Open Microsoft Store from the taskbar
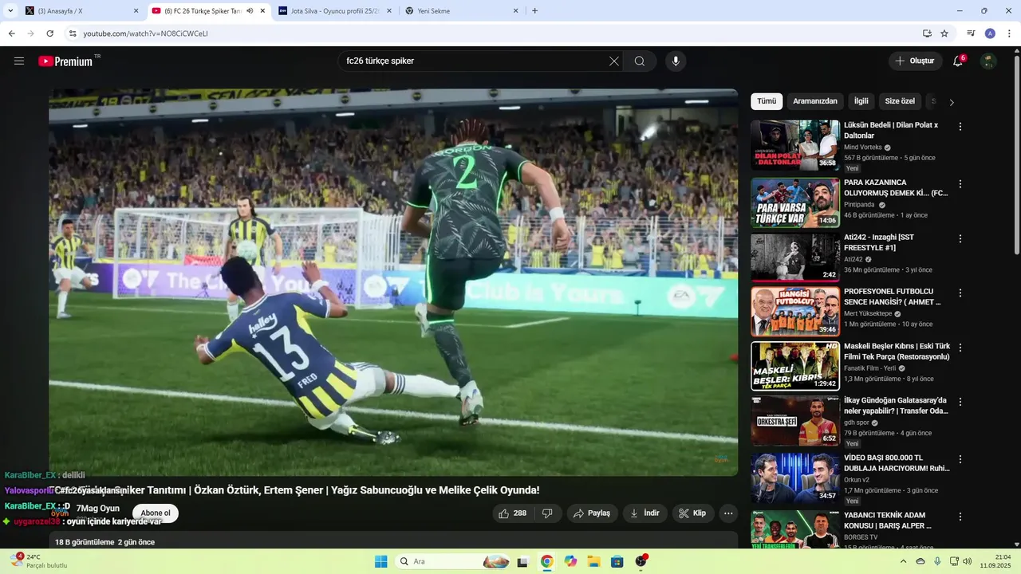The width and height of the screenshot is (1021, 574). click(x=617, y=561)
